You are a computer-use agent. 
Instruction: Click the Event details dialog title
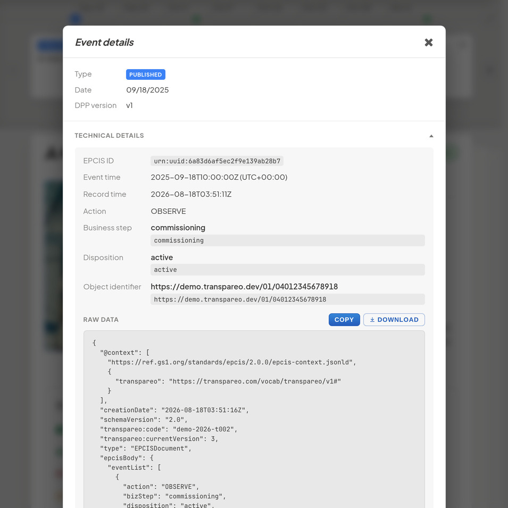pos(104,43)
